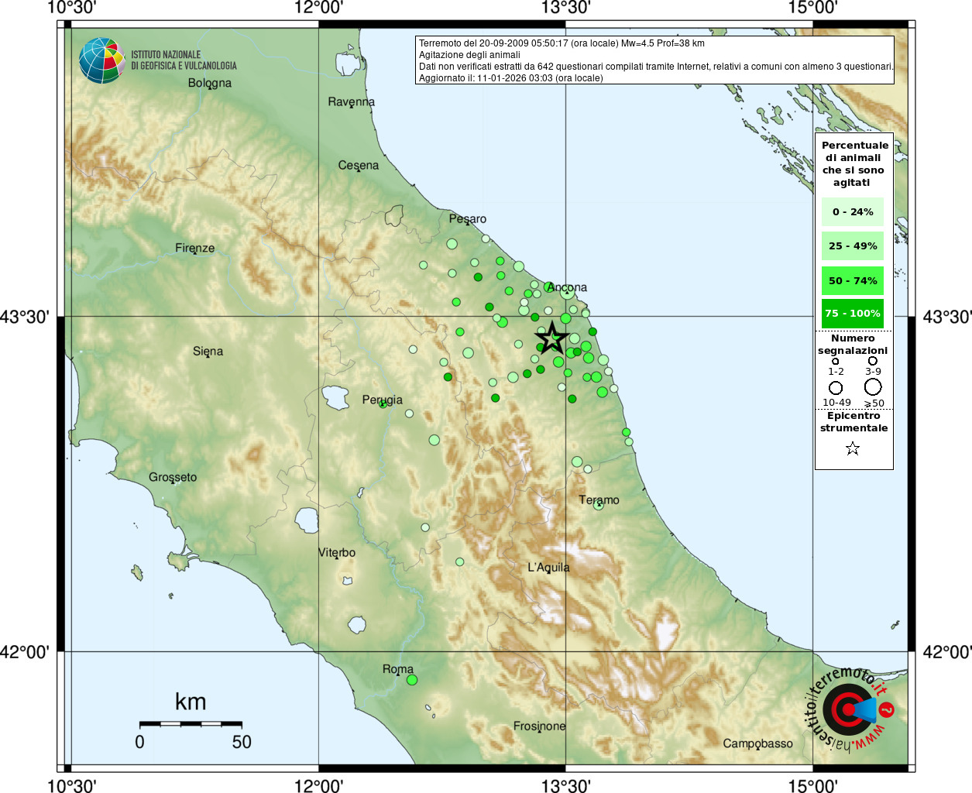Click the L'Aquila city label

click(x=548, y=568)
